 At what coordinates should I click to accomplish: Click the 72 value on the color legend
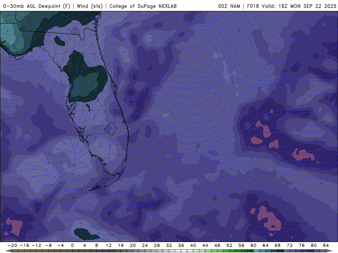[290, 245]
